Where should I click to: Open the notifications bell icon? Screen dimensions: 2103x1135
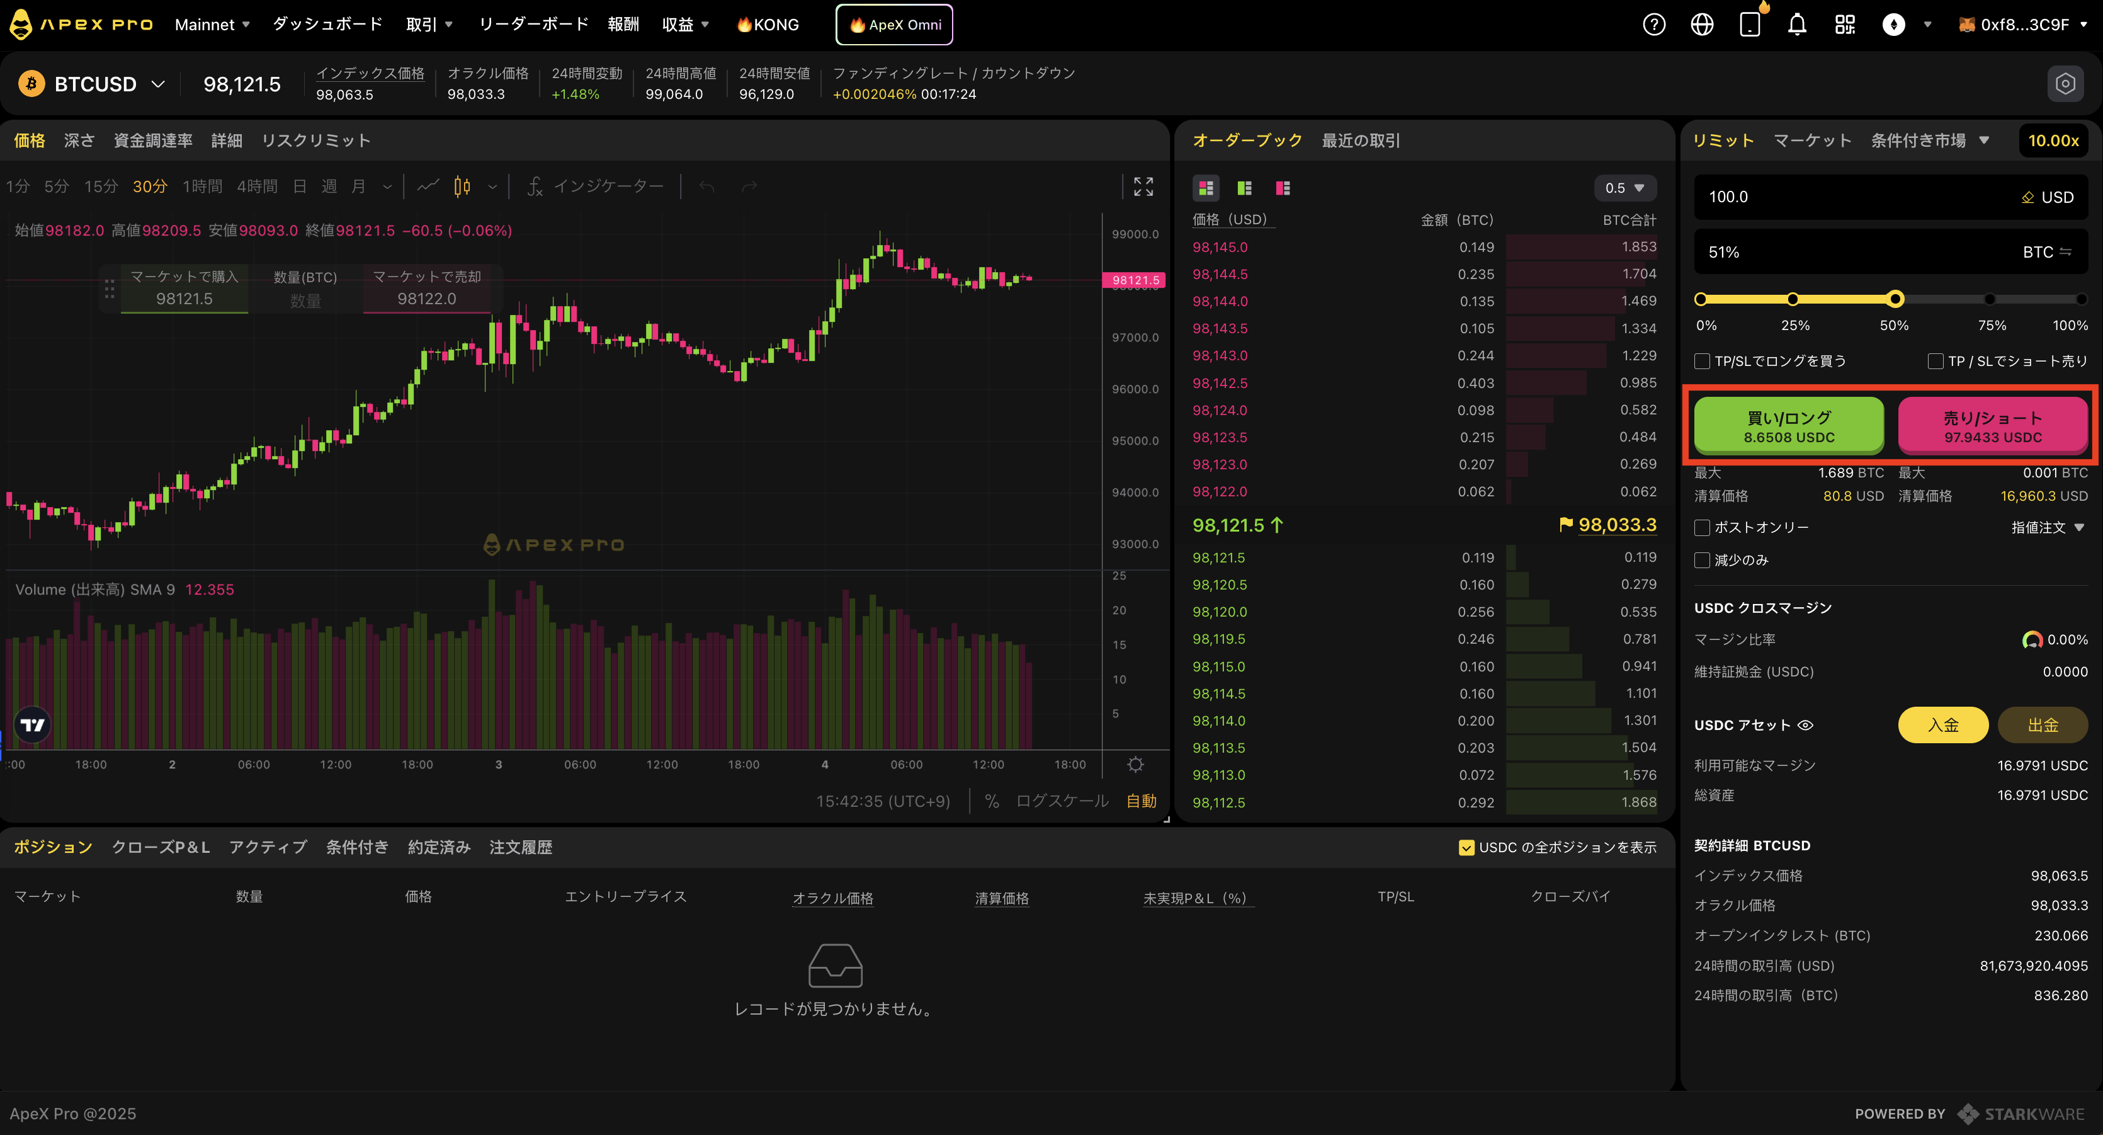(x=1797, y=25)
